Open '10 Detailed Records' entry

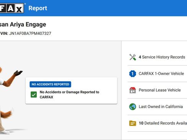pos(157,123)
